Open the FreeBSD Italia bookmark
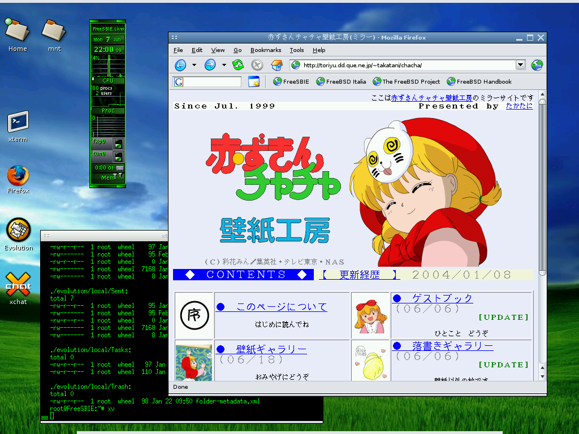579x434 pixels. (x=341, y=81)
